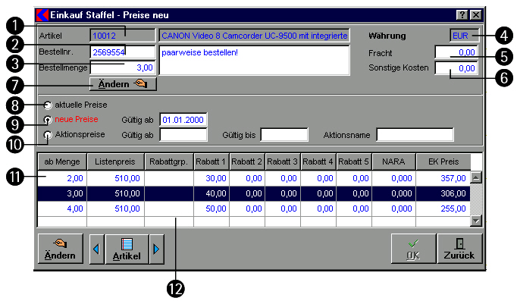
Task: Click the Zurück door button
Action: [x=459, y=249]
